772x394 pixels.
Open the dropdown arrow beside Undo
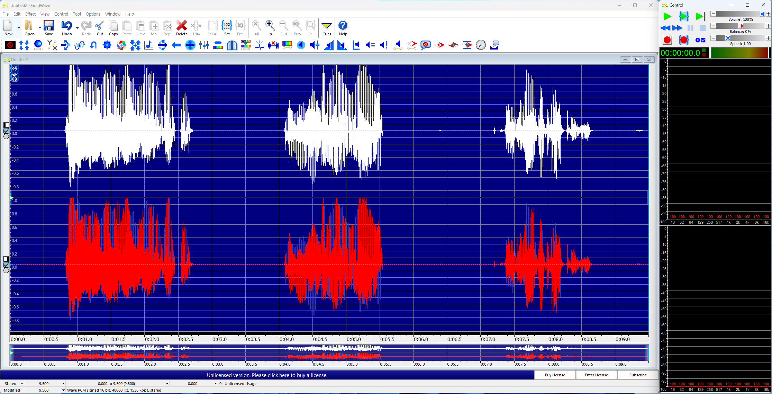click(x=77, y=28)
